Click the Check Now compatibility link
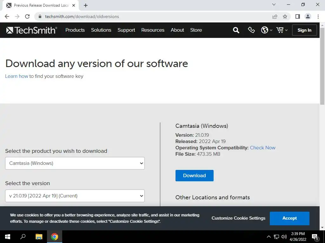This screenshot has height=243, width=325. tap(262, 148)
